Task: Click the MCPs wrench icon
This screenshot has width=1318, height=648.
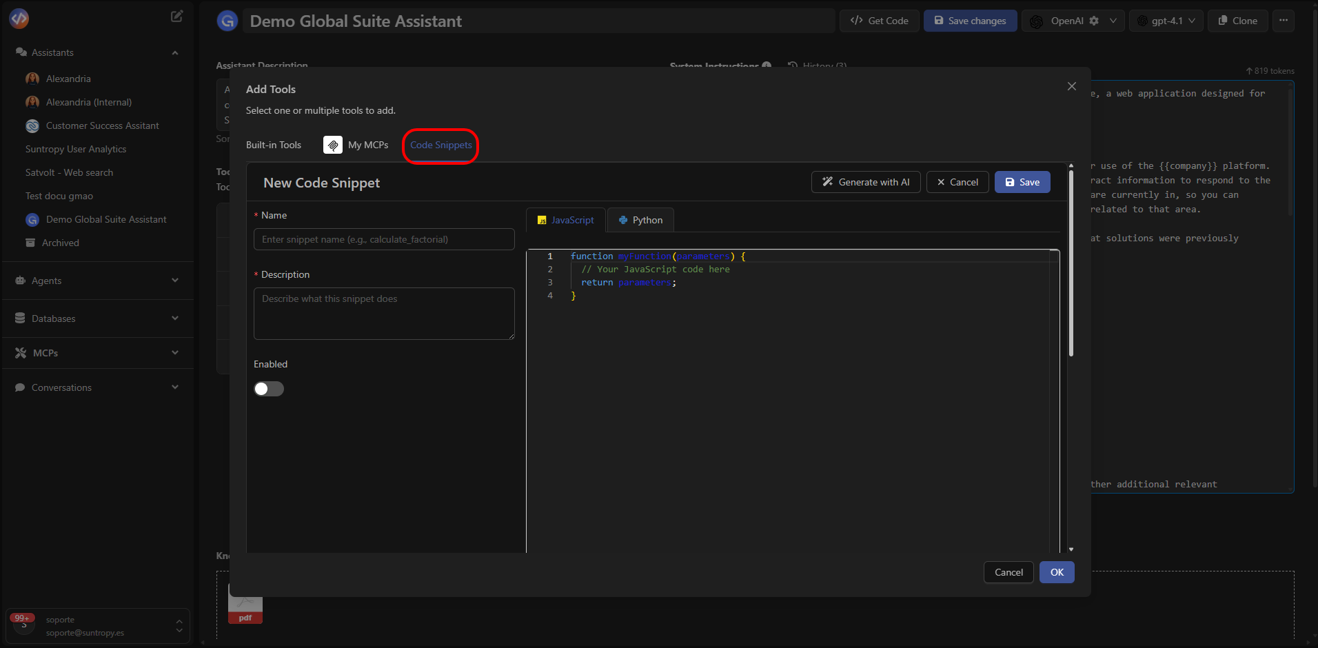Action: (21, 352)
